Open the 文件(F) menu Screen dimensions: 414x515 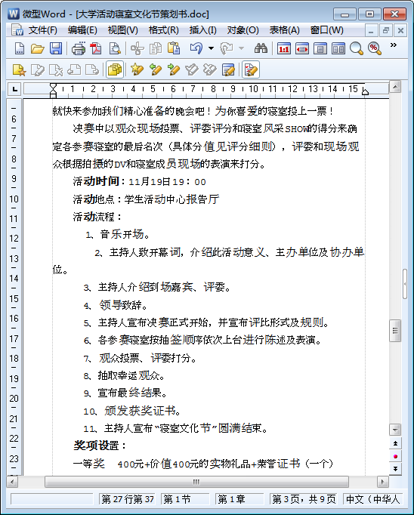point(43,30)
